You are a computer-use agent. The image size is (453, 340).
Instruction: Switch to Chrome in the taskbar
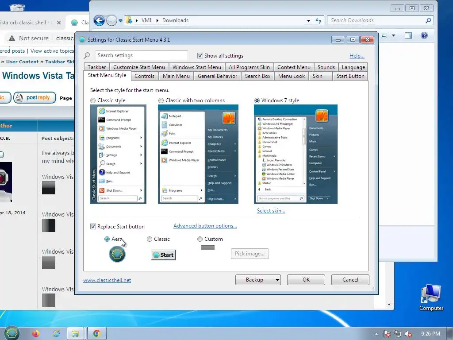96,334
